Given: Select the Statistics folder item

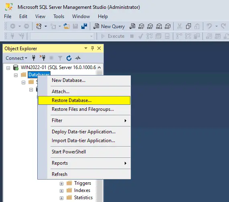Looking at the screenshot, I should 83,198.
